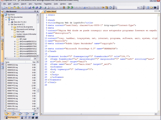The width and height of the screenshot is (161, 120).
Task: Expand the Documents and Settings folder
Action: click(12, 29)
